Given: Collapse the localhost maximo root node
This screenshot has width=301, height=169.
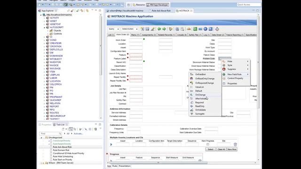Looking at the screenshot, I should [41, 15].
